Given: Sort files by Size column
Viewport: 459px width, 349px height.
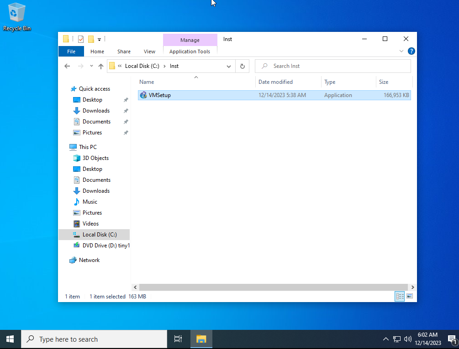Looking at the screenshot, I should pyautogui.click(x=394, y=82).
